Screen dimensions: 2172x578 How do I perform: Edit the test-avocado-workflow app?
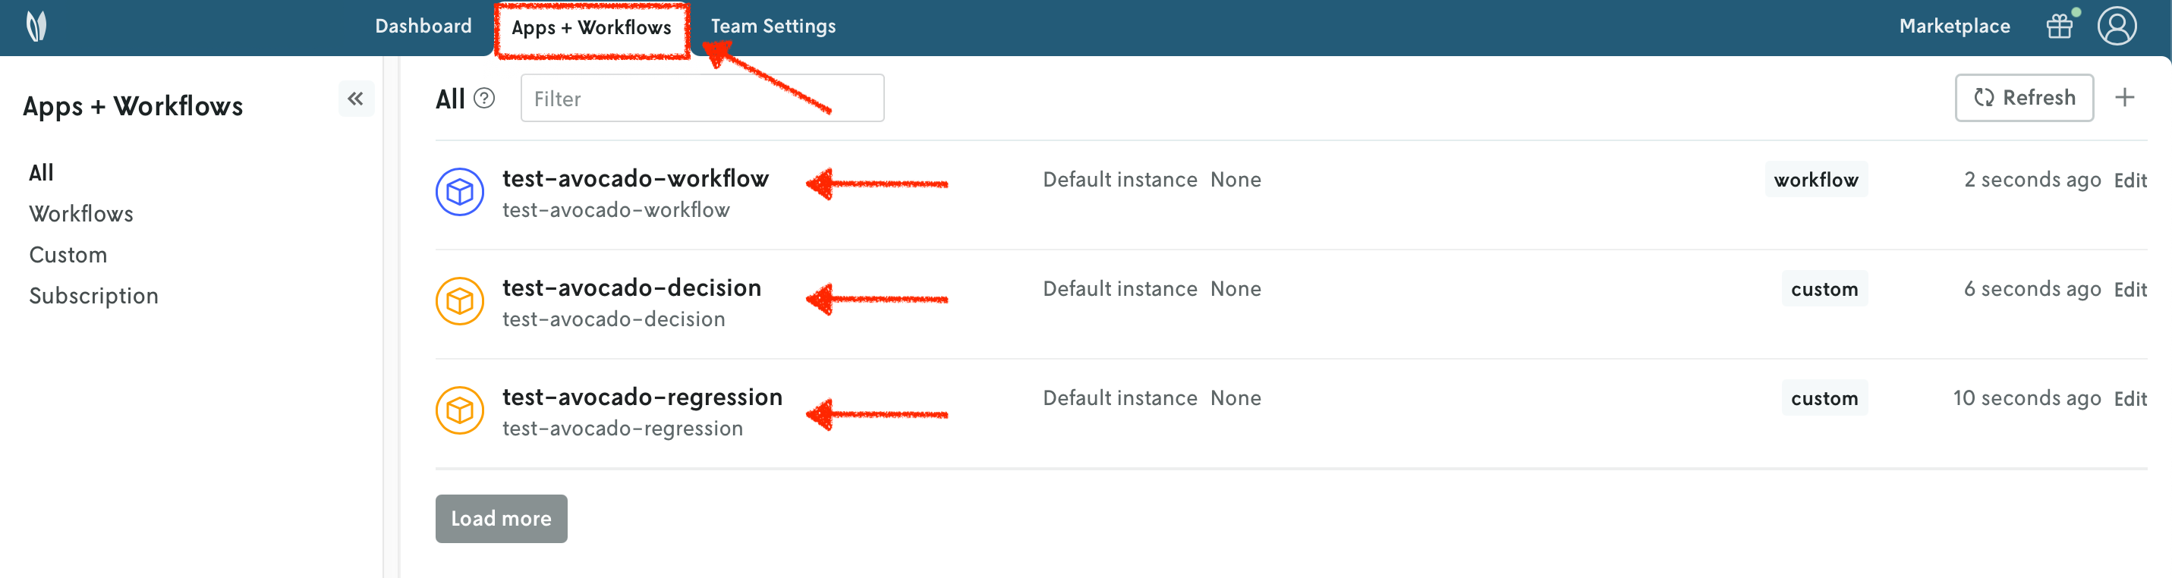[2130, 181]
